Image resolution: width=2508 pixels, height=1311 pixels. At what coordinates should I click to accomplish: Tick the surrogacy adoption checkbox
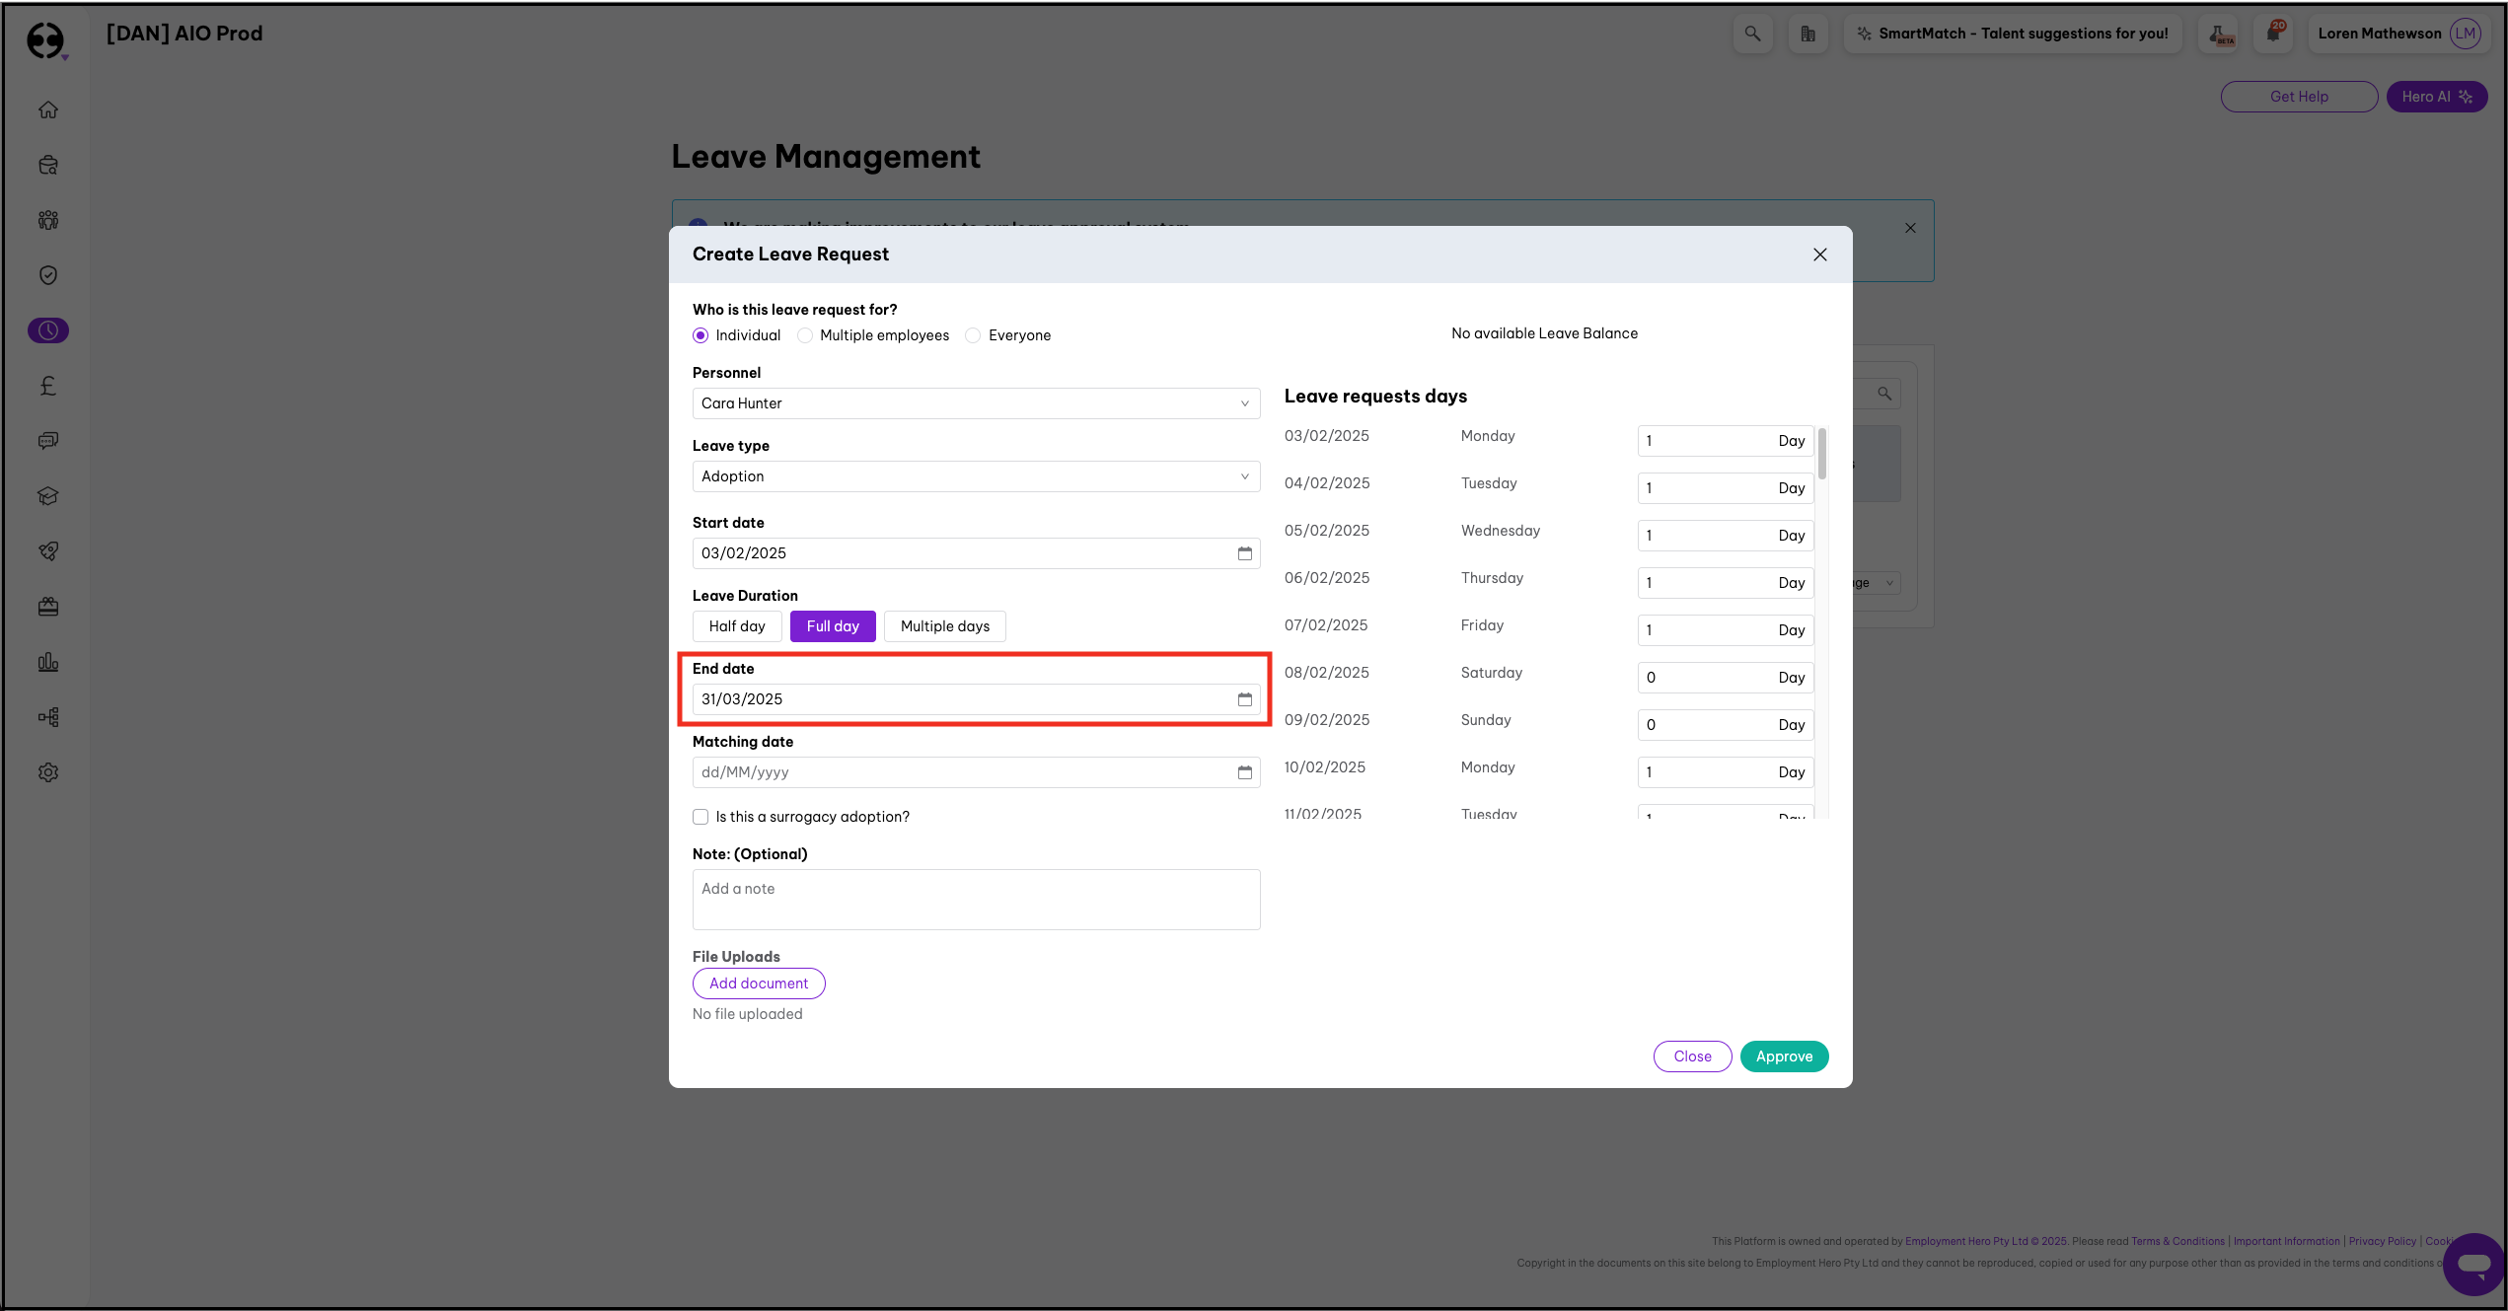701,817
